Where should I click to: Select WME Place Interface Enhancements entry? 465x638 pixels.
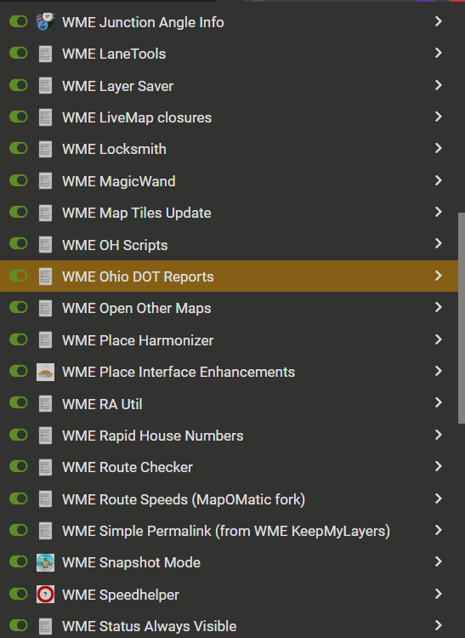point(229,372)
